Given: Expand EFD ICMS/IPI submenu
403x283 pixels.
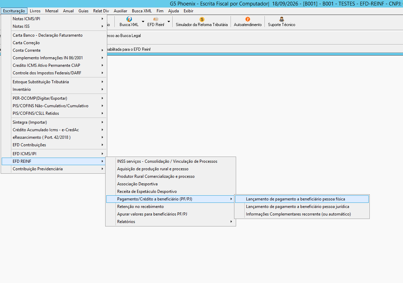Looking at the screenshot, I should [54, 154].
